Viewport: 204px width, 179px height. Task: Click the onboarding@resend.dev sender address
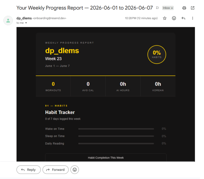pyautogui.click(x=49, y=18)
